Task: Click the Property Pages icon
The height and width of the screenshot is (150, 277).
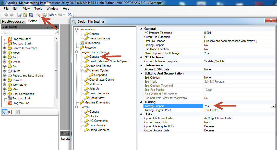Action: coord(18,112)
